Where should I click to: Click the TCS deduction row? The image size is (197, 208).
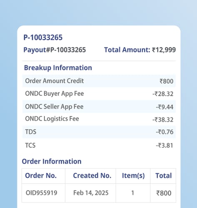pos(99,146)
